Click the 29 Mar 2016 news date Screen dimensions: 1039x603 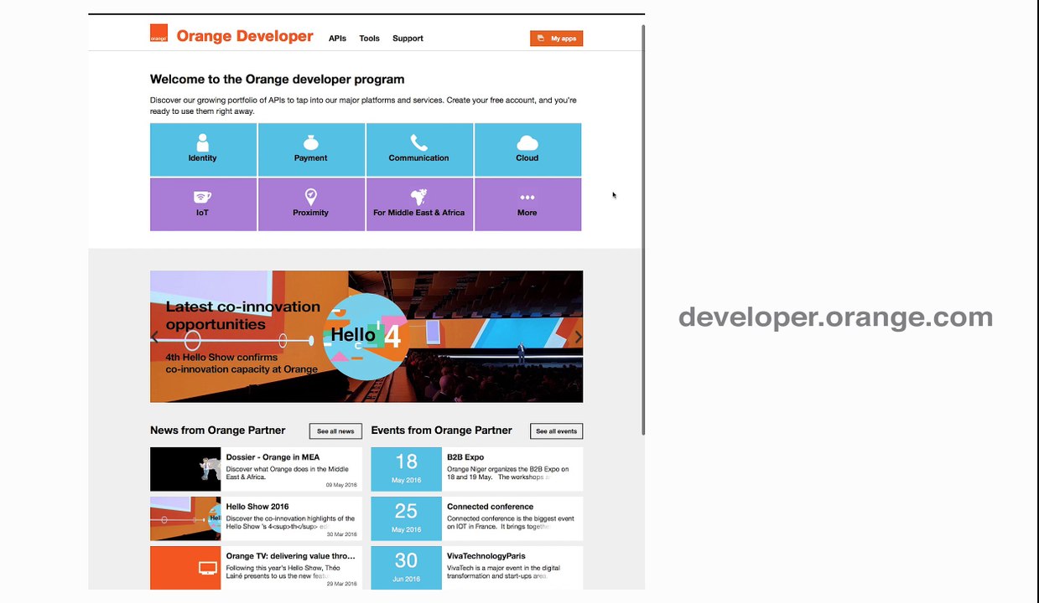(341, 584)
